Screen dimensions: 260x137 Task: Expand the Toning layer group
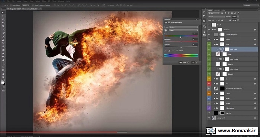point(214,40)
